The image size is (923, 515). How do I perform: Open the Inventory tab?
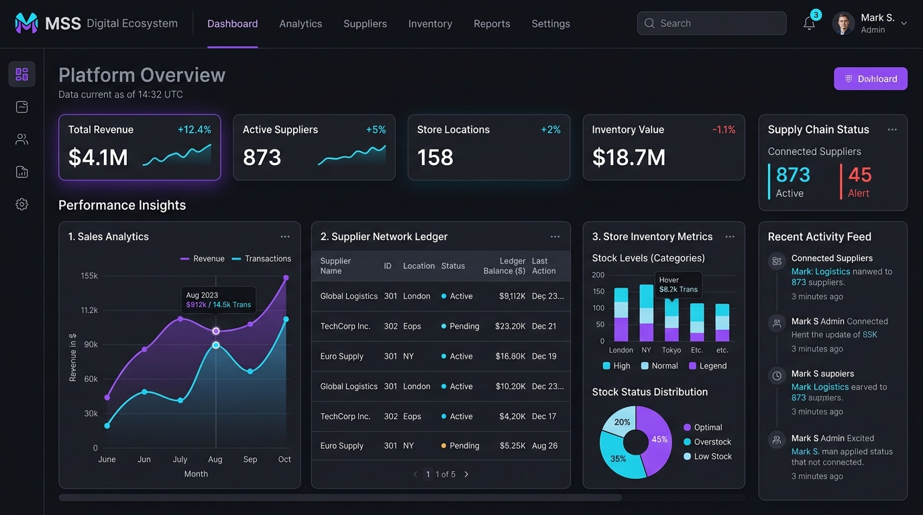pyautogui.click(x=430, y=23)
